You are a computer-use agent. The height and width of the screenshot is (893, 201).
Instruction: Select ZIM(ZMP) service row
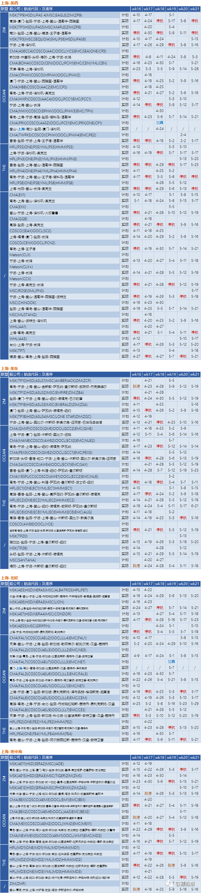pyautogui.click(x=64, y=883)
